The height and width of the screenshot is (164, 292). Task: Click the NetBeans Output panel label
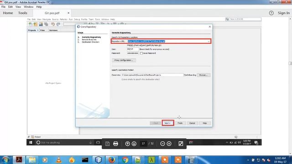pyautogui.click(x=37, y=137)
